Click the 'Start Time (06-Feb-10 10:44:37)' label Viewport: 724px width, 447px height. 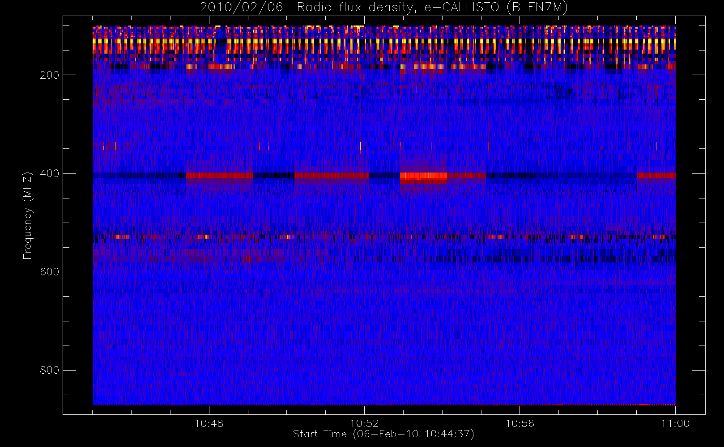(x=383, y=434)
